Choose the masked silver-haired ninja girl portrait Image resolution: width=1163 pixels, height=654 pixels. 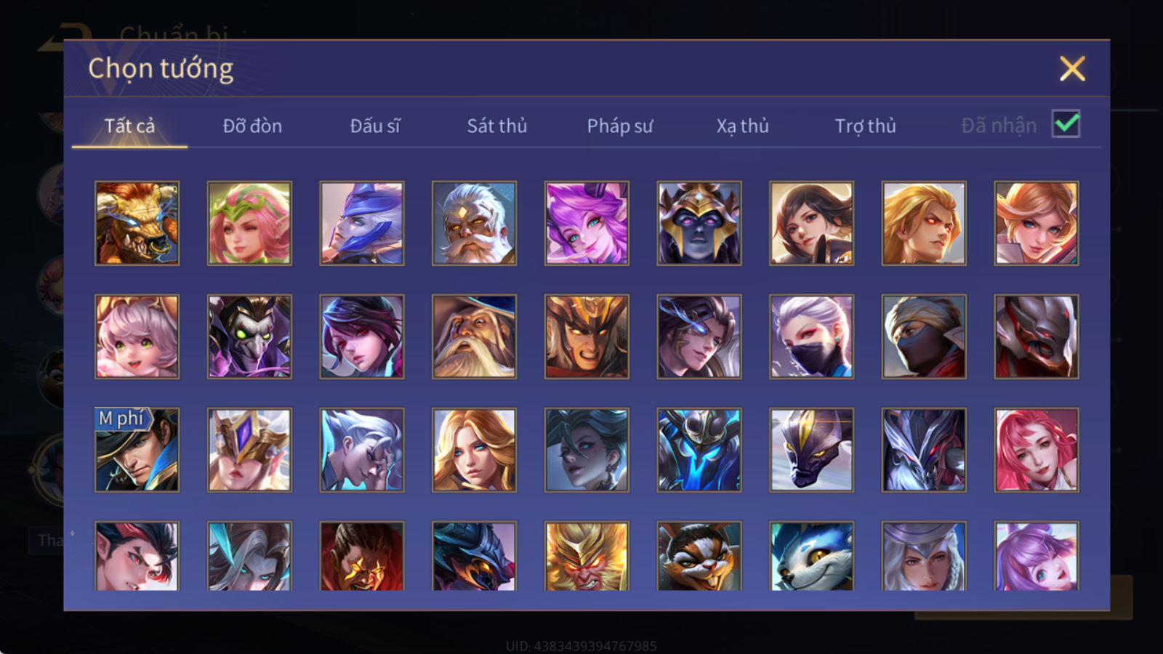[811, 336]
